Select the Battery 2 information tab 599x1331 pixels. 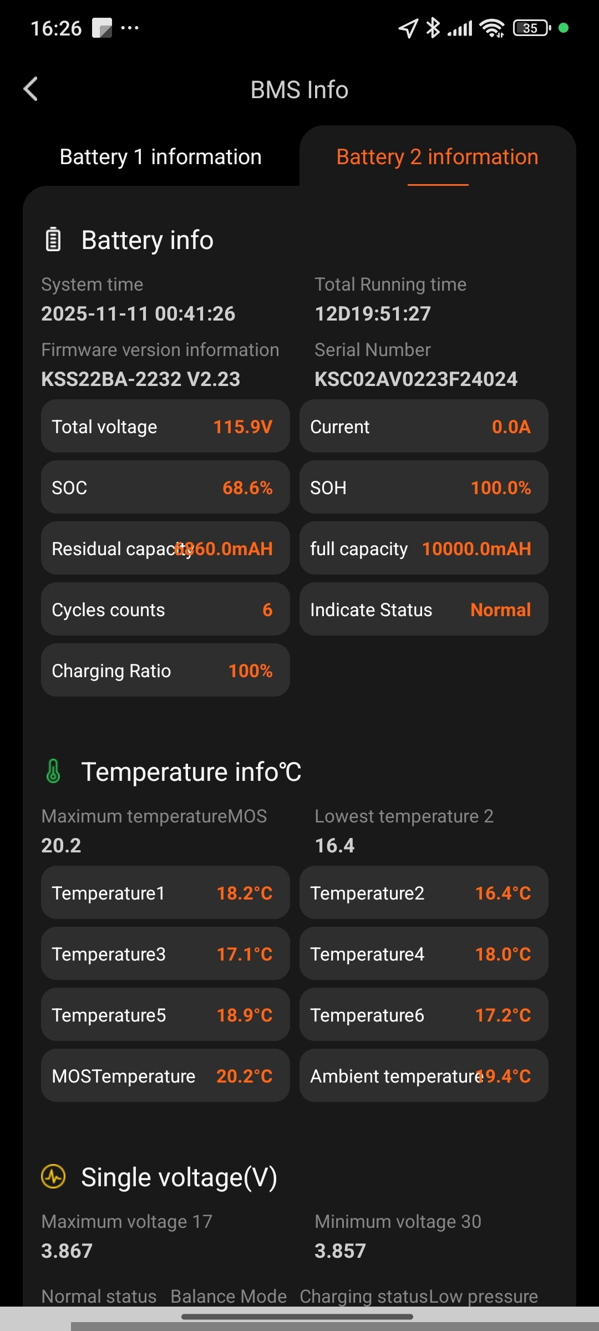pyautogui.click(x=437, y=157)
